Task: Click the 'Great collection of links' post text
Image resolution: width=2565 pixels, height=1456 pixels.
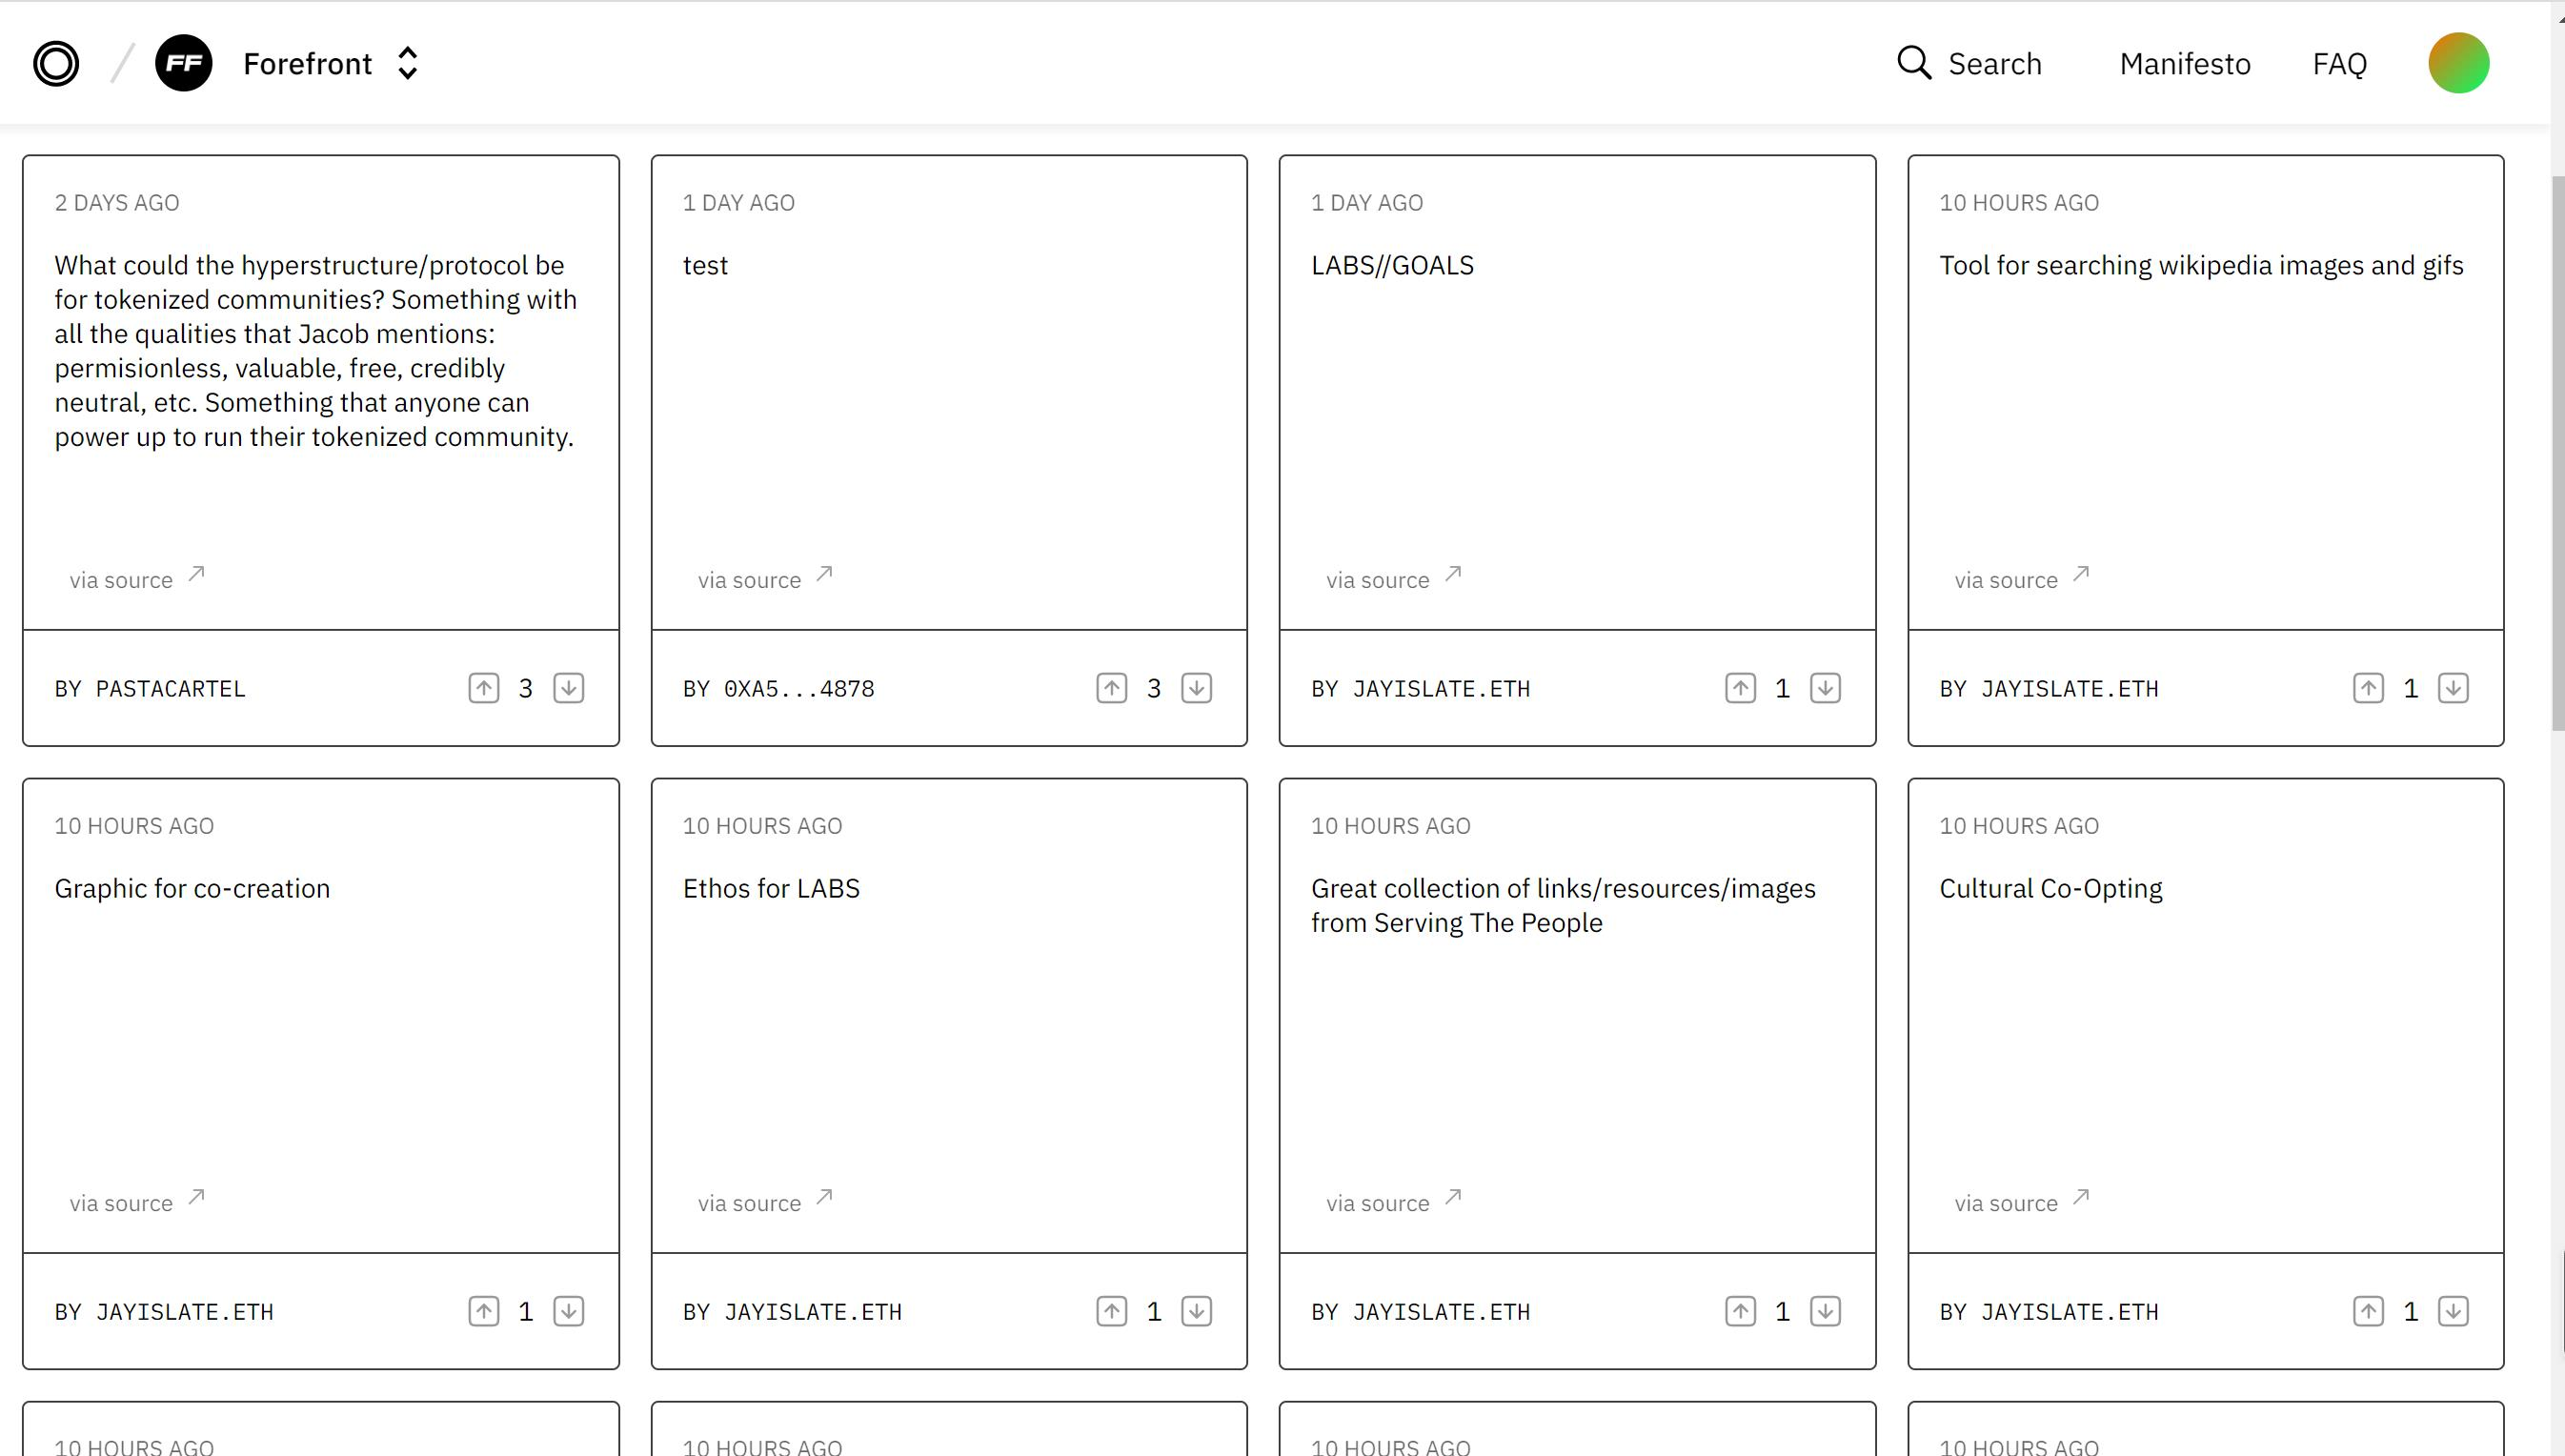Action: [x=1564, y=905]
